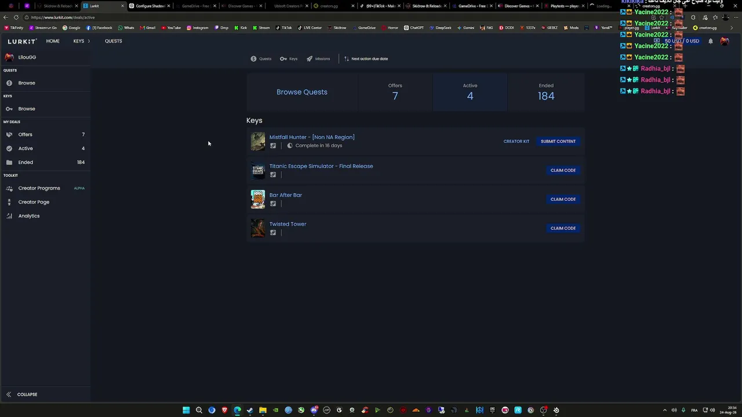Open Active deals in the sidebar
742x417 pixels.
[x=45, y=148]
